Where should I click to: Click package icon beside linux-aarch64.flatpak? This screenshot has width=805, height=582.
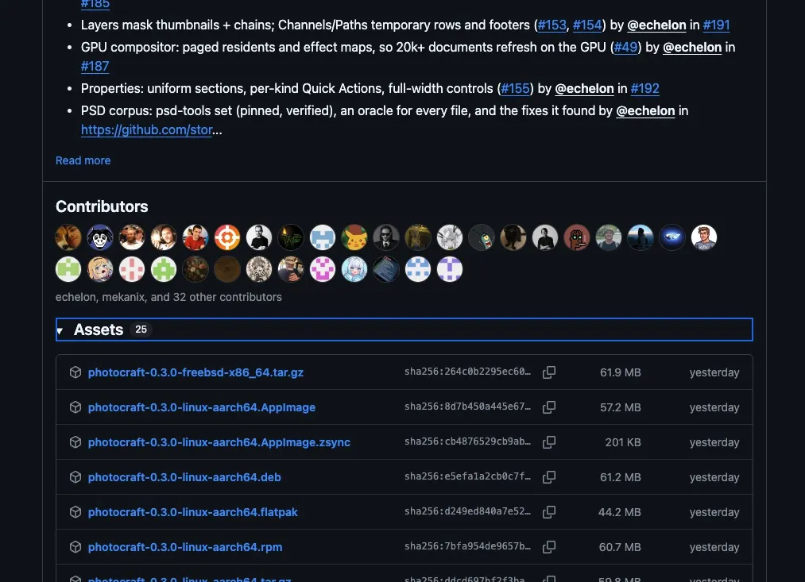[x=75, y=512]
